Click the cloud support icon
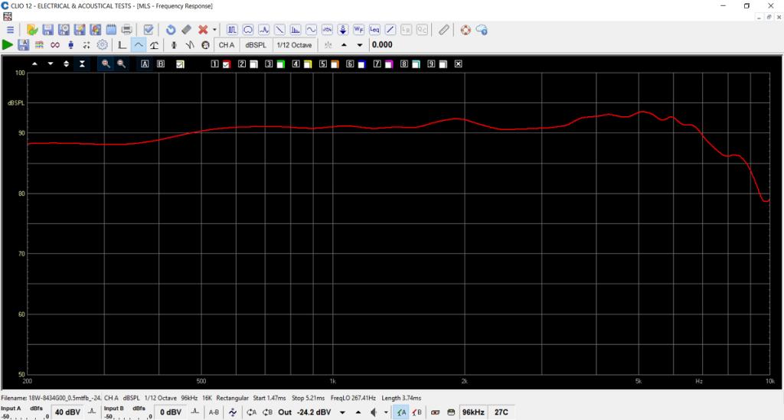The height and width of the screenshot is (420, 784). (x=482, y=30)
